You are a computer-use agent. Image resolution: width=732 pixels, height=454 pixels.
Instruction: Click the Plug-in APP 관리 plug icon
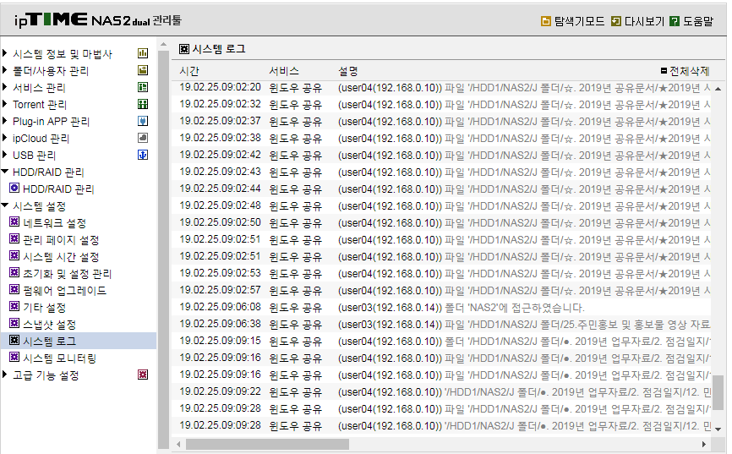click(x=143, y=121)
